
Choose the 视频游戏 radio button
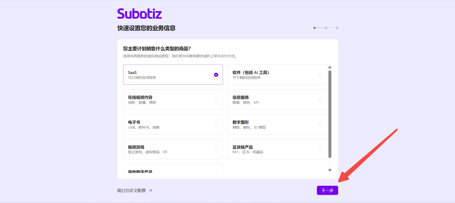216,149
